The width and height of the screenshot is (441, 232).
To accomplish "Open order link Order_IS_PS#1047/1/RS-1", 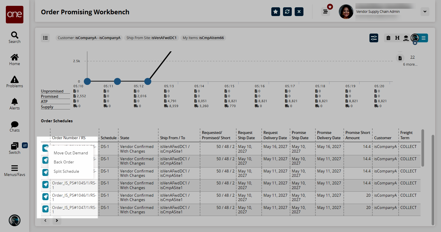I will (74, 210).
